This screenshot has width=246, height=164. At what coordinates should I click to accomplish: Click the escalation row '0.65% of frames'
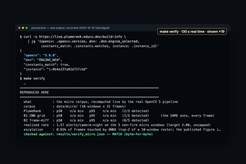click(122, 129)
